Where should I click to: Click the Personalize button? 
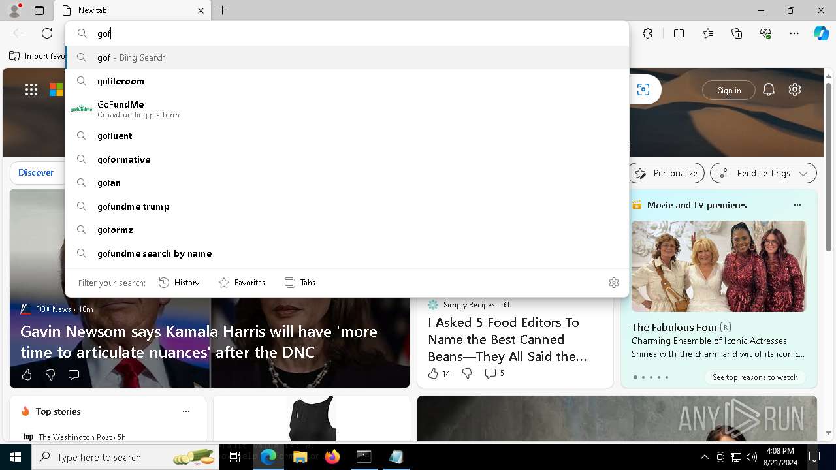tap(666, 173)
